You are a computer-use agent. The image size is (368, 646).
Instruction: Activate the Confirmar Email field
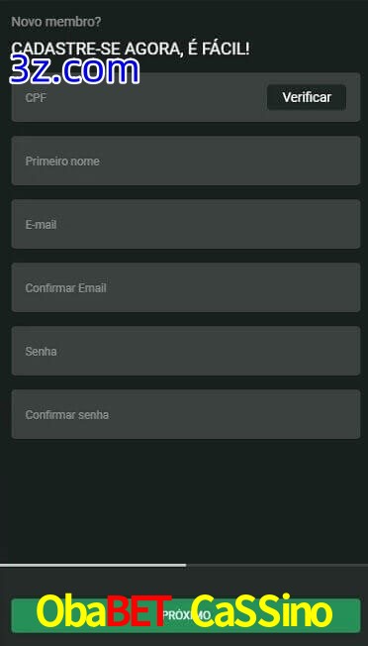186,287
